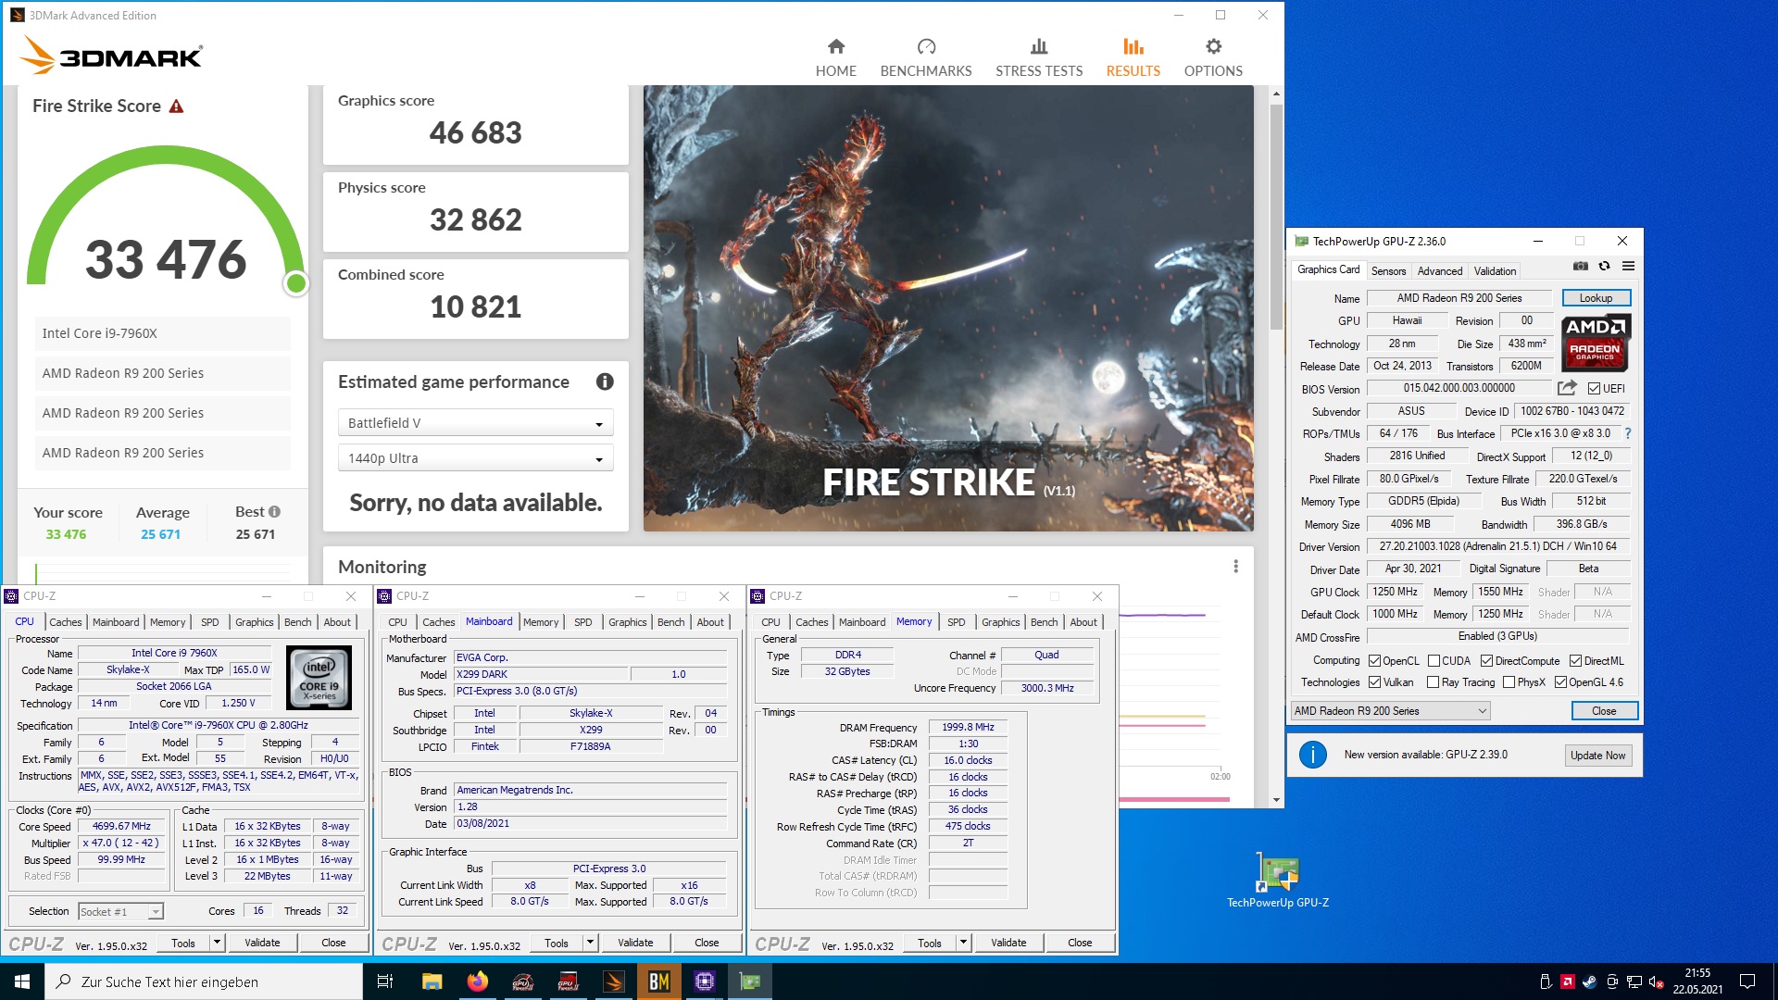Switch to 3DMark taskbar icon
The image size is (1778, 1000).
(x=613, y=981)
